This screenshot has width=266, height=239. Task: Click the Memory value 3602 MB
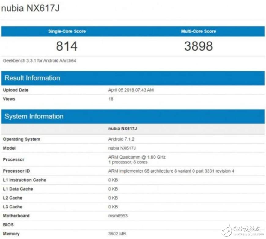point(118,234)
